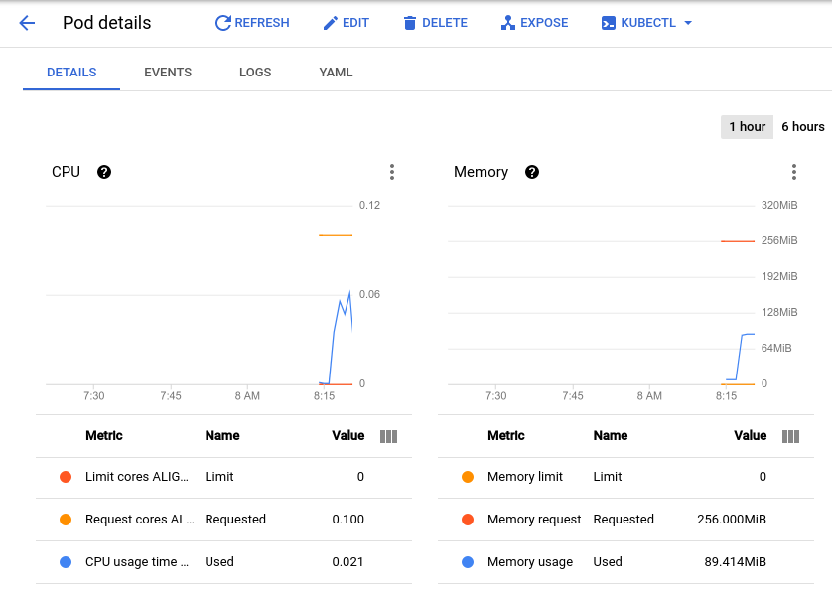Switch to the Events tab
This screenshot has width=832, height=598.
[x=168, y=73]
